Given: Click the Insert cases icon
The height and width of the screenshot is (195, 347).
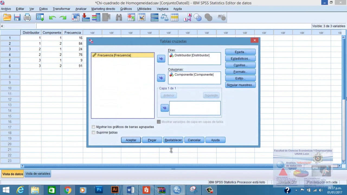Looking at the screenshot, I should click(131, 18).
